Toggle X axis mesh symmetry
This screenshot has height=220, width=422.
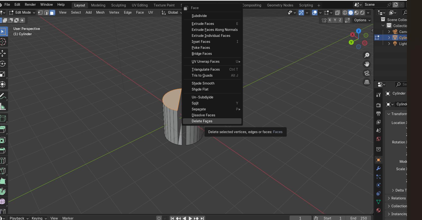(330, 20)
